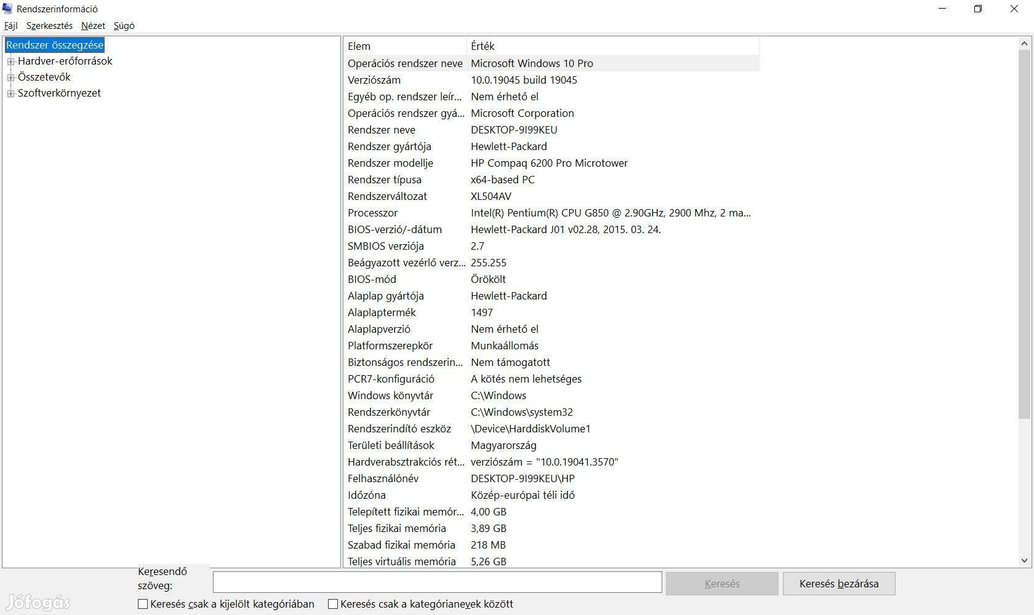Click value Közép-európai téli idő
The image size is (1034, 615).
point(523,495)
